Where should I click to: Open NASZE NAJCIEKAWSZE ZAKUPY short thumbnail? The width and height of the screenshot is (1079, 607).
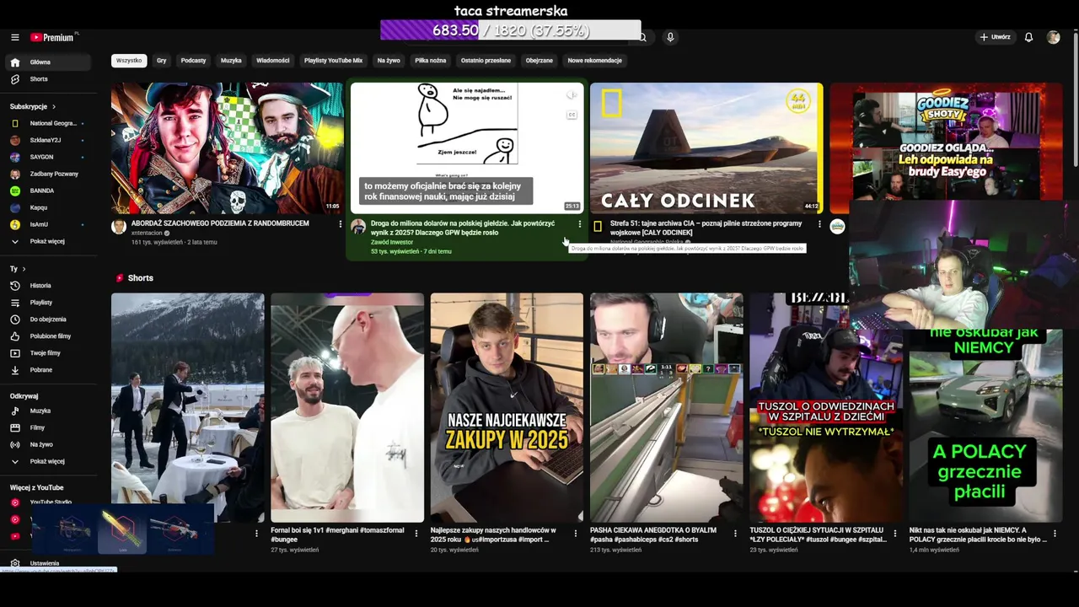[507, 408]
